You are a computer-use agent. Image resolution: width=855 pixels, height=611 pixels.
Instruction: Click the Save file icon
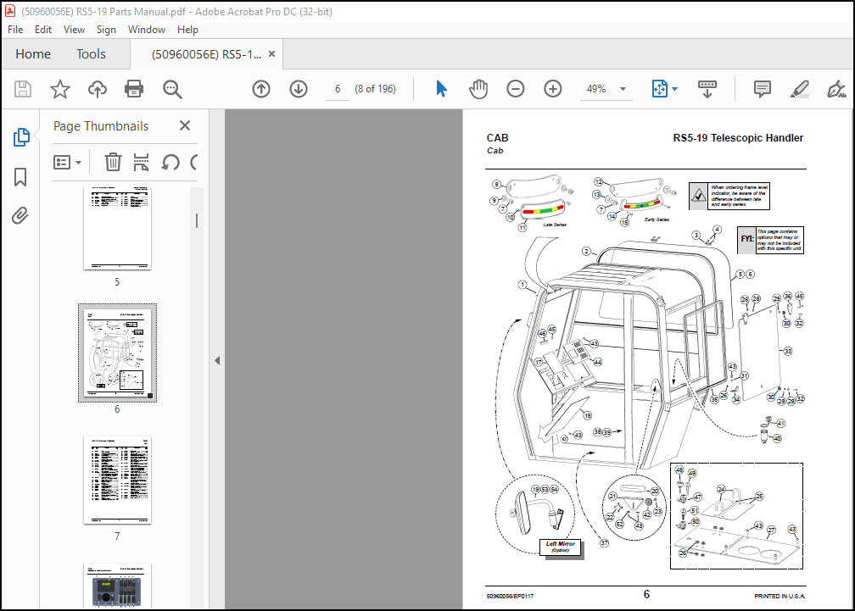point(22,89)
